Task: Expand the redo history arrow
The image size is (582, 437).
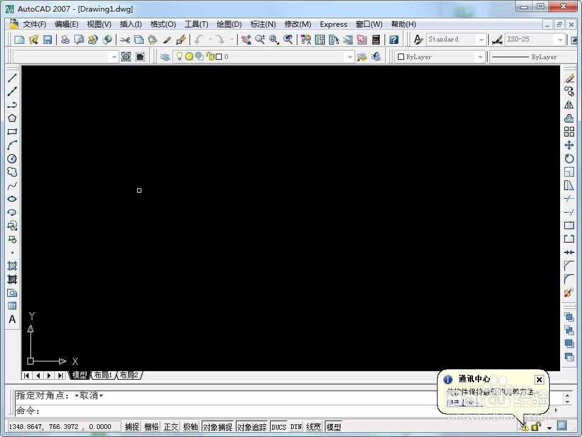Action: [x=232, y=40]
